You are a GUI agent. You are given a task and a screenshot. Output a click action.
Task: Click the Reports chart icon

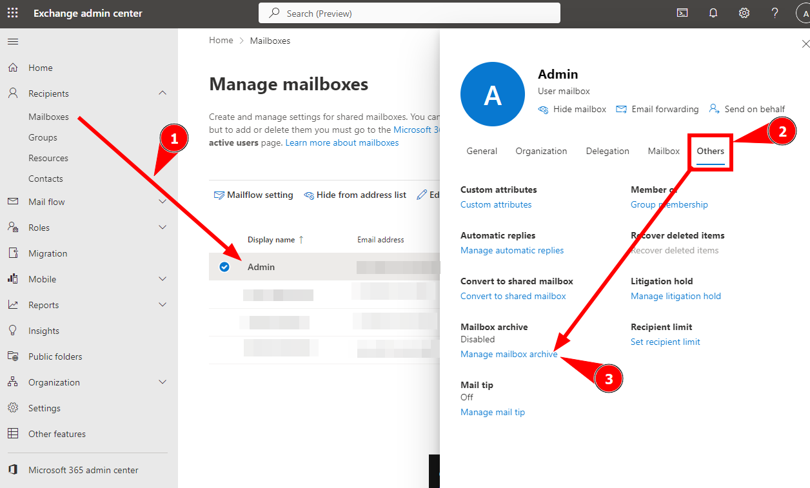click(13, 305)
